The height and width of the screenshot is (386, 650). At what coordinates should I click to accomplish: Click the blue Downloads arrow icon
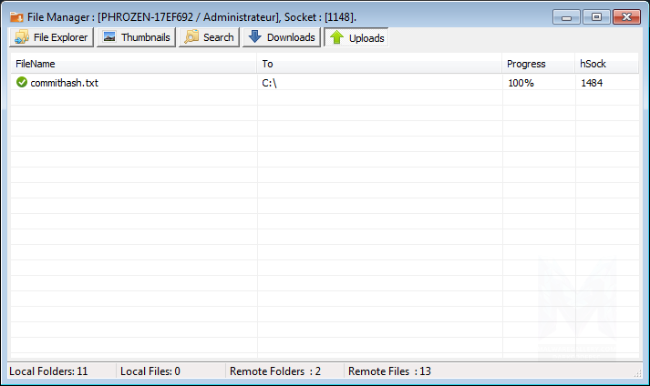254,37
